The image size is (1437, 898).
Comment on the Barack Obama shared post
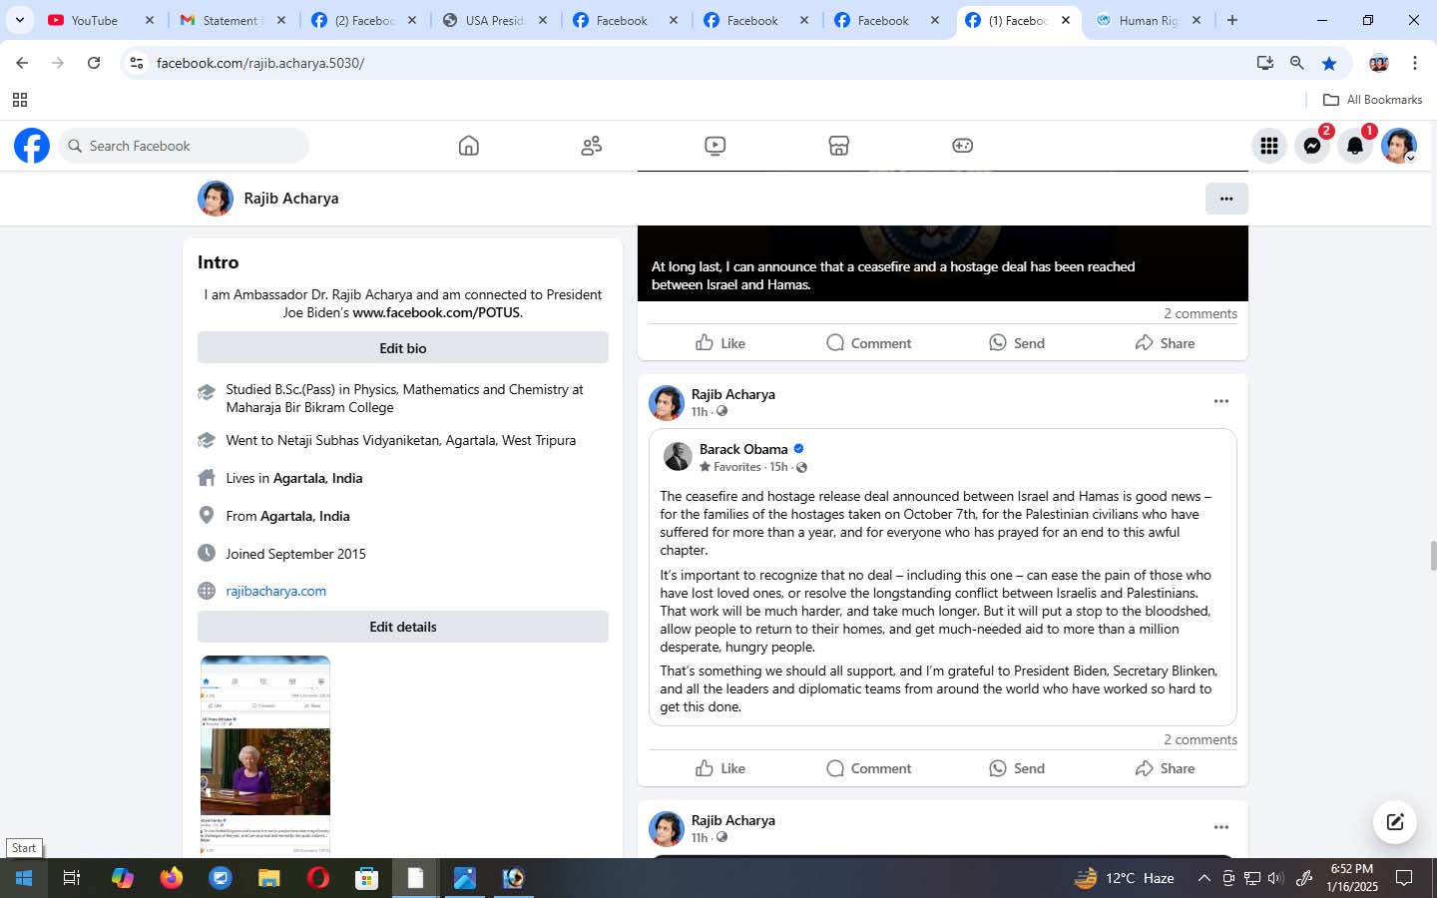tap(868, 768)
